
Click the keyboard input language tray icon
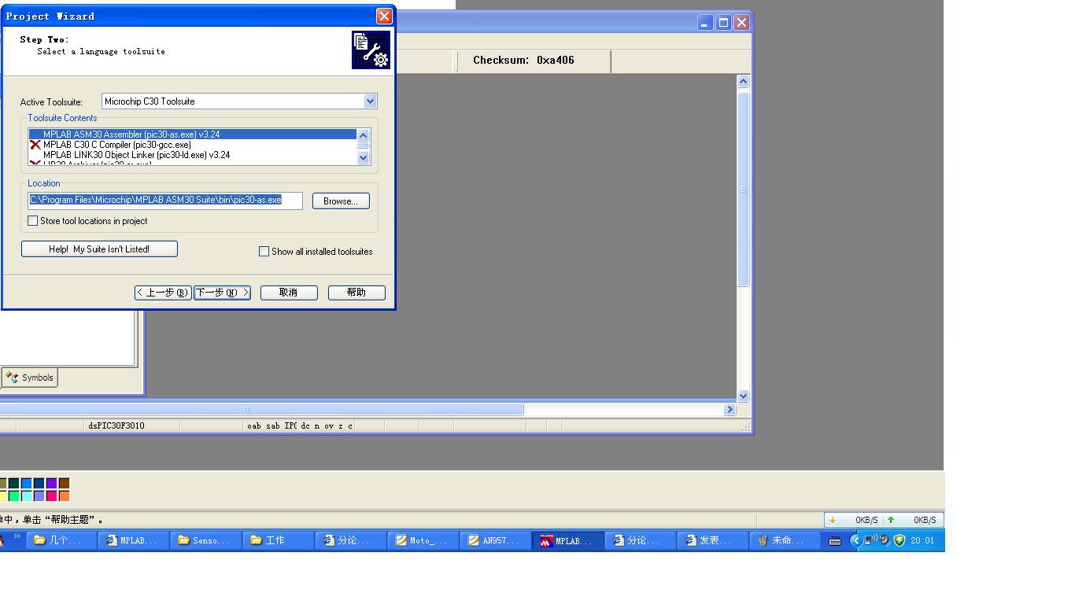point(835,541)
